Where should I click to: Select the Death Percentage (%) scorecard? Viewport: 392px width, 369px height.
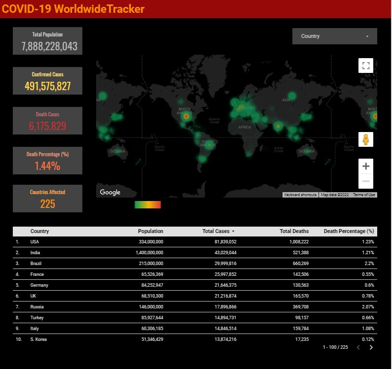47,161
